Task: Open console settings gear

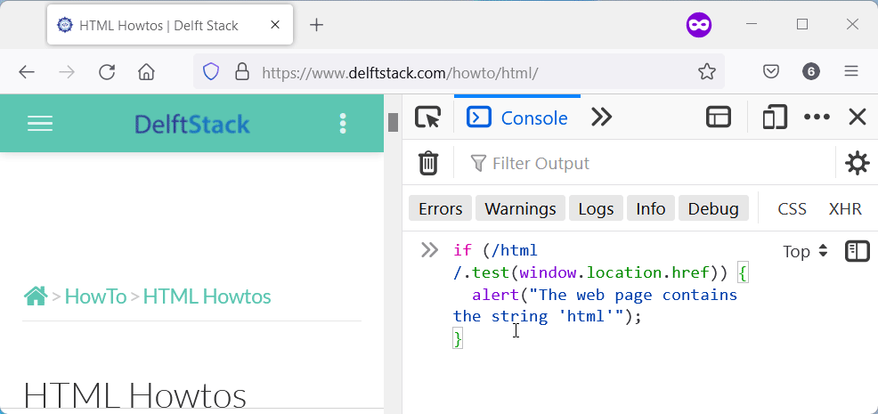Action: pyautogui.click(x=857, y=164)
